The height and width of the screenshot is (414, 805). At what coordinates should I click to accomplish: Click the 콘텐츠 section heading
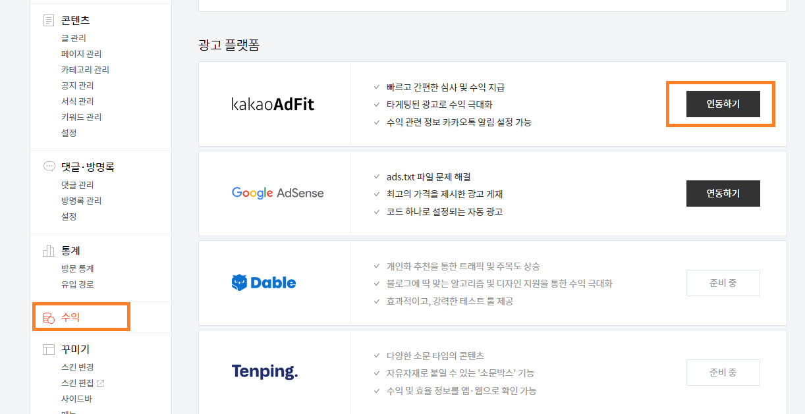coord(76,20)
